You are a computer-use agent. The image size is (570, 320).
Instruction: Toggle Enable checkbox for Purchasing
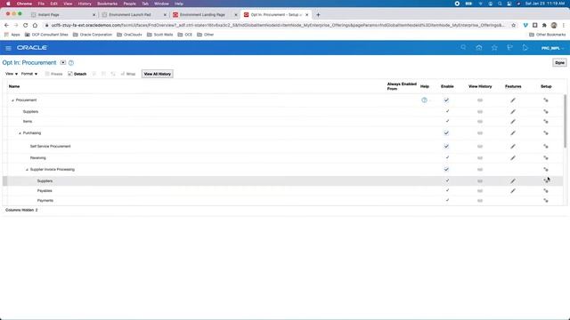[446, 132]
